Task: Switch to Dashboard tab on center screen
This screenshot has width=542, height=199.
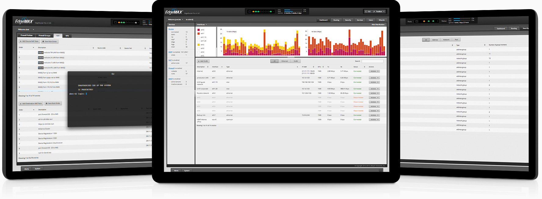Action: [323, 20]
